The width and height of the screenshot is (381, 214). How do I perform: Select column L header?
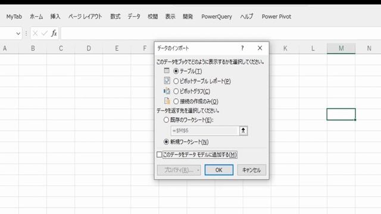pos(313,48)
